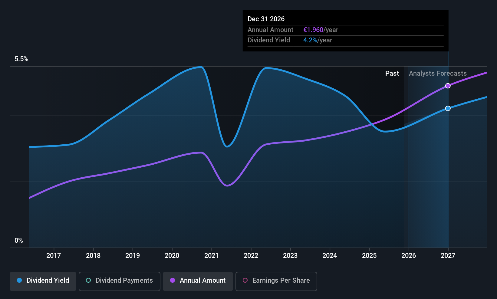Expand the Dec 31 2026 tooltip panel
The height and width of the screenshot is (299, 497).
click(x=345, y=30)
